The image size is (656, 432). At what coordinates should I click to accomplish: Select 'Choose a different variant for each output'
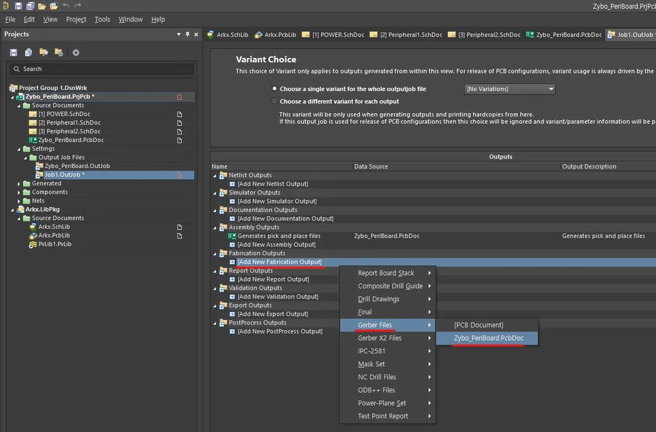[x=275, y=101]
